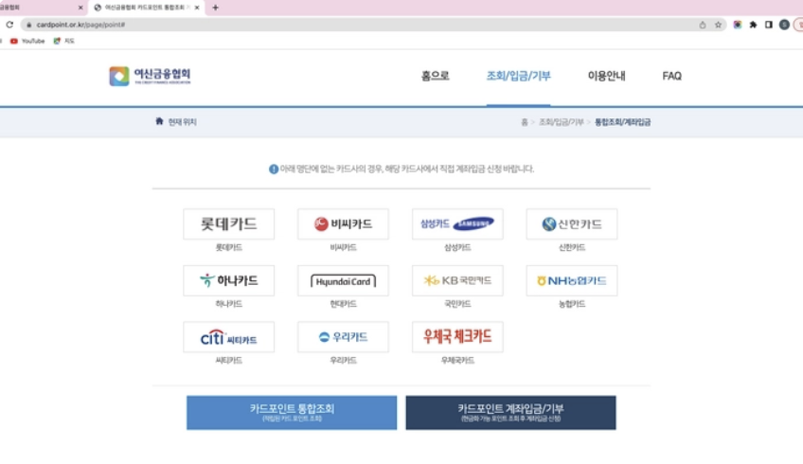Select the NH Nonghyup Card logo

[572, 280]
